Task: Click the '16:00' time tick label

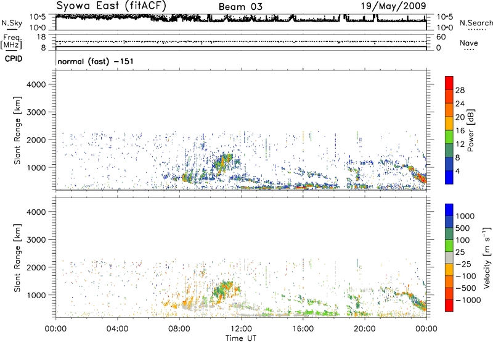Action: tap(303, 329)
